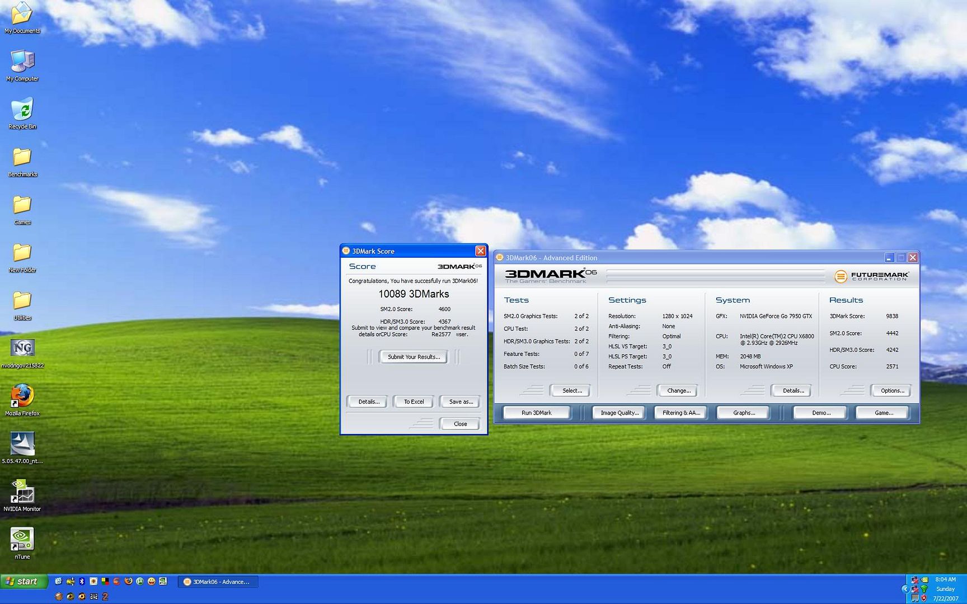Click the Internet Explorer quick launch icon

click(58, 581)
